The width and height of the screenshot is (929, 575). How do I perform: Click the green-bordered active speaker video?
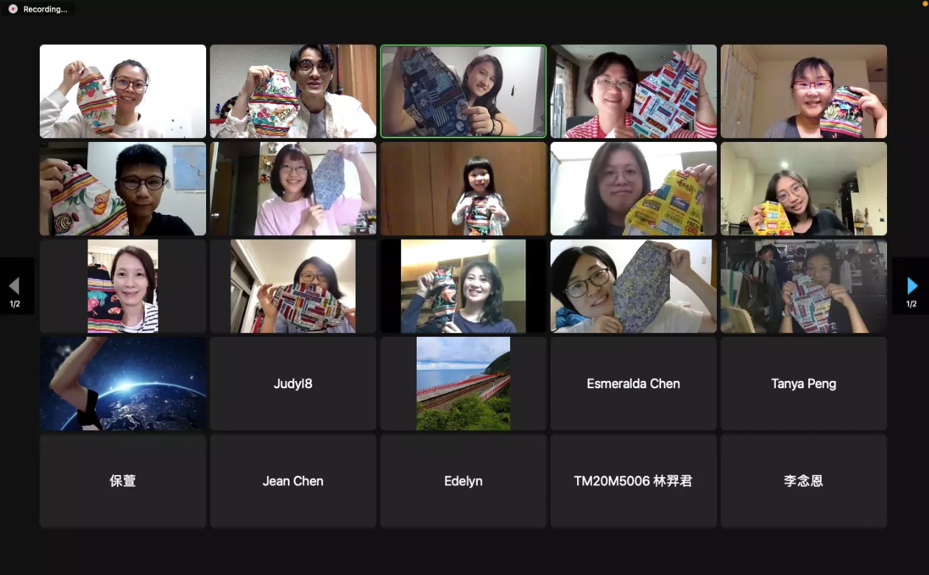(463, 91)
